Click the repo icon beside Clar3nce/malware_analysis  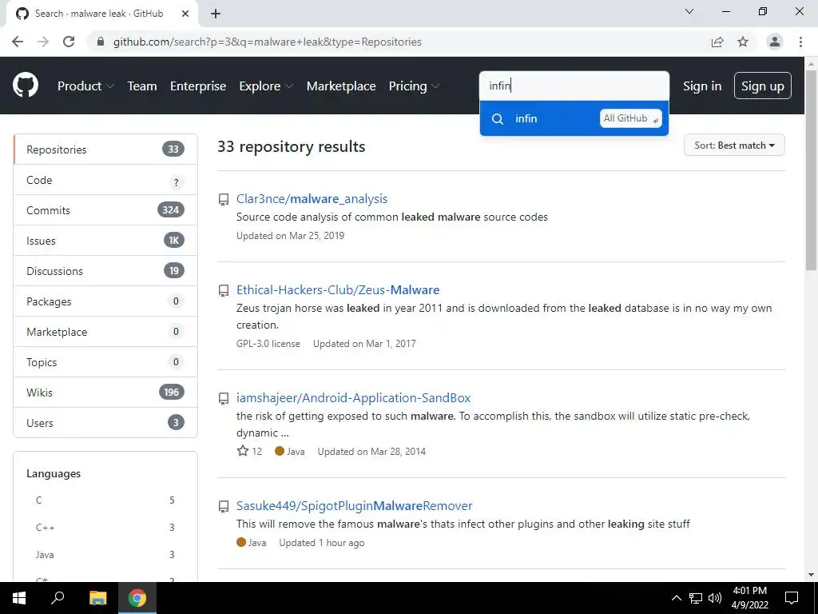224,199
